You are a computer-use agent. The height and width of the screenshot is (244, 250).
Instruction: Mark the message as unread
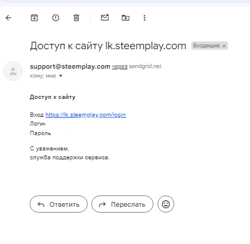point(105,18)
